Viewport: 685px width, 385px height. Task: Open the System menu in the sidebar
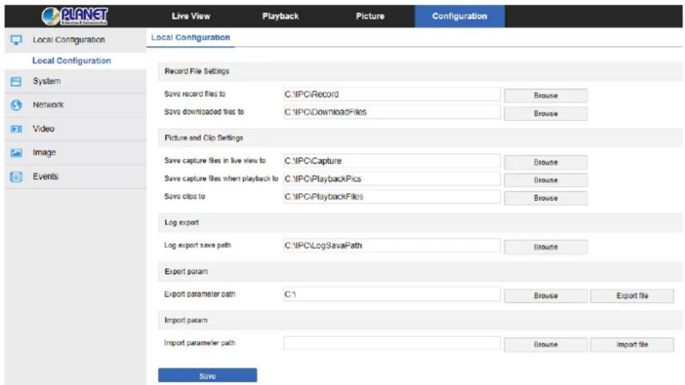pyautogui.click(x=76, y=81)
